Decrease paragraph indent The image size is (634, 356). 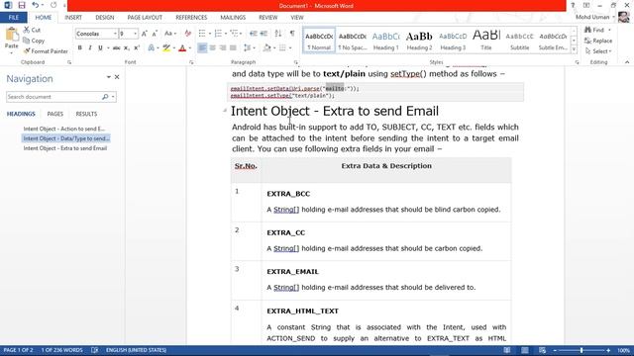coord(254,34)
